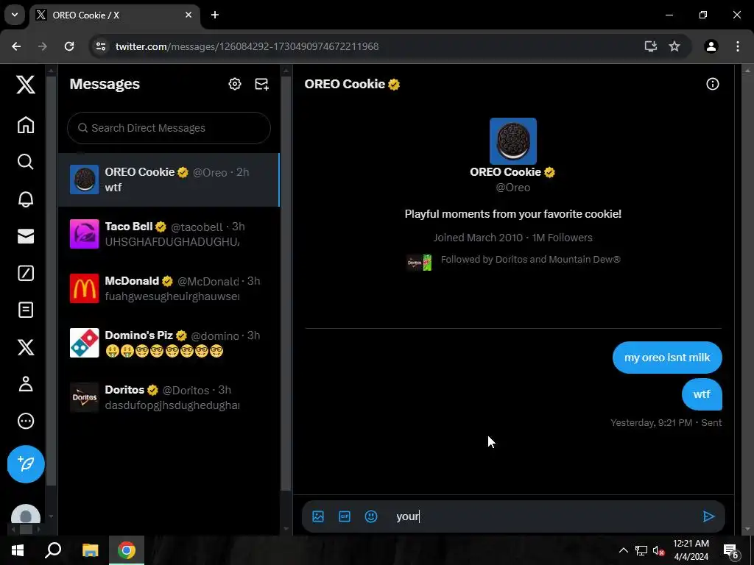The image size is (754, 565).
Task: Click the blue compose Post button
Action: [x=26, y=464]
